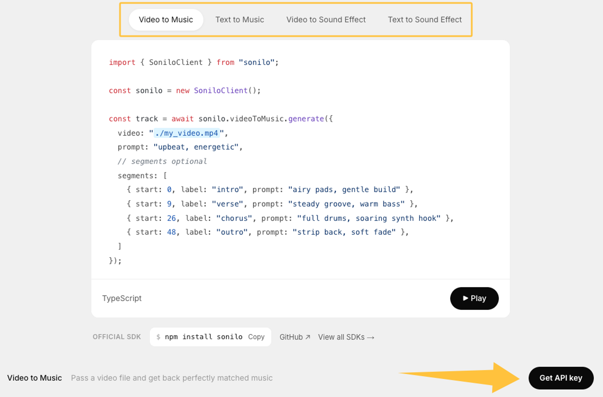Select the Video to Sound Effect tab
Viewport: 603px width, 397px height.
tap(326, 20)
